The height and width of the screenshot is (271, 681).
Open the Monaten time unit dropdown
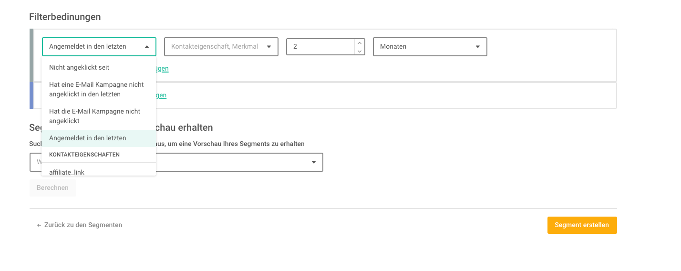click(x=430, y=47)
